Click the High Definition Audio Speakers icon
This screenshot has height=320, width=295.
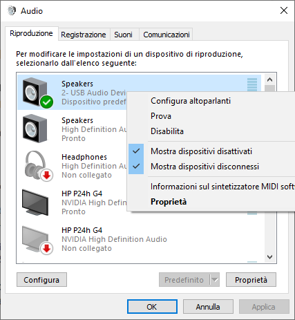(x=35, y=129)
